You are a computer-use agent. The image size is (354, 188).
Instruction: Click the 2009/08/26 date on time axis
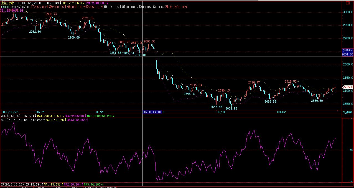(9, 112)
